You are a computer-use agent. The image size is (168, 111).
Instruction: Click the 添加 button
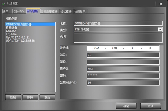coord(13,97)
